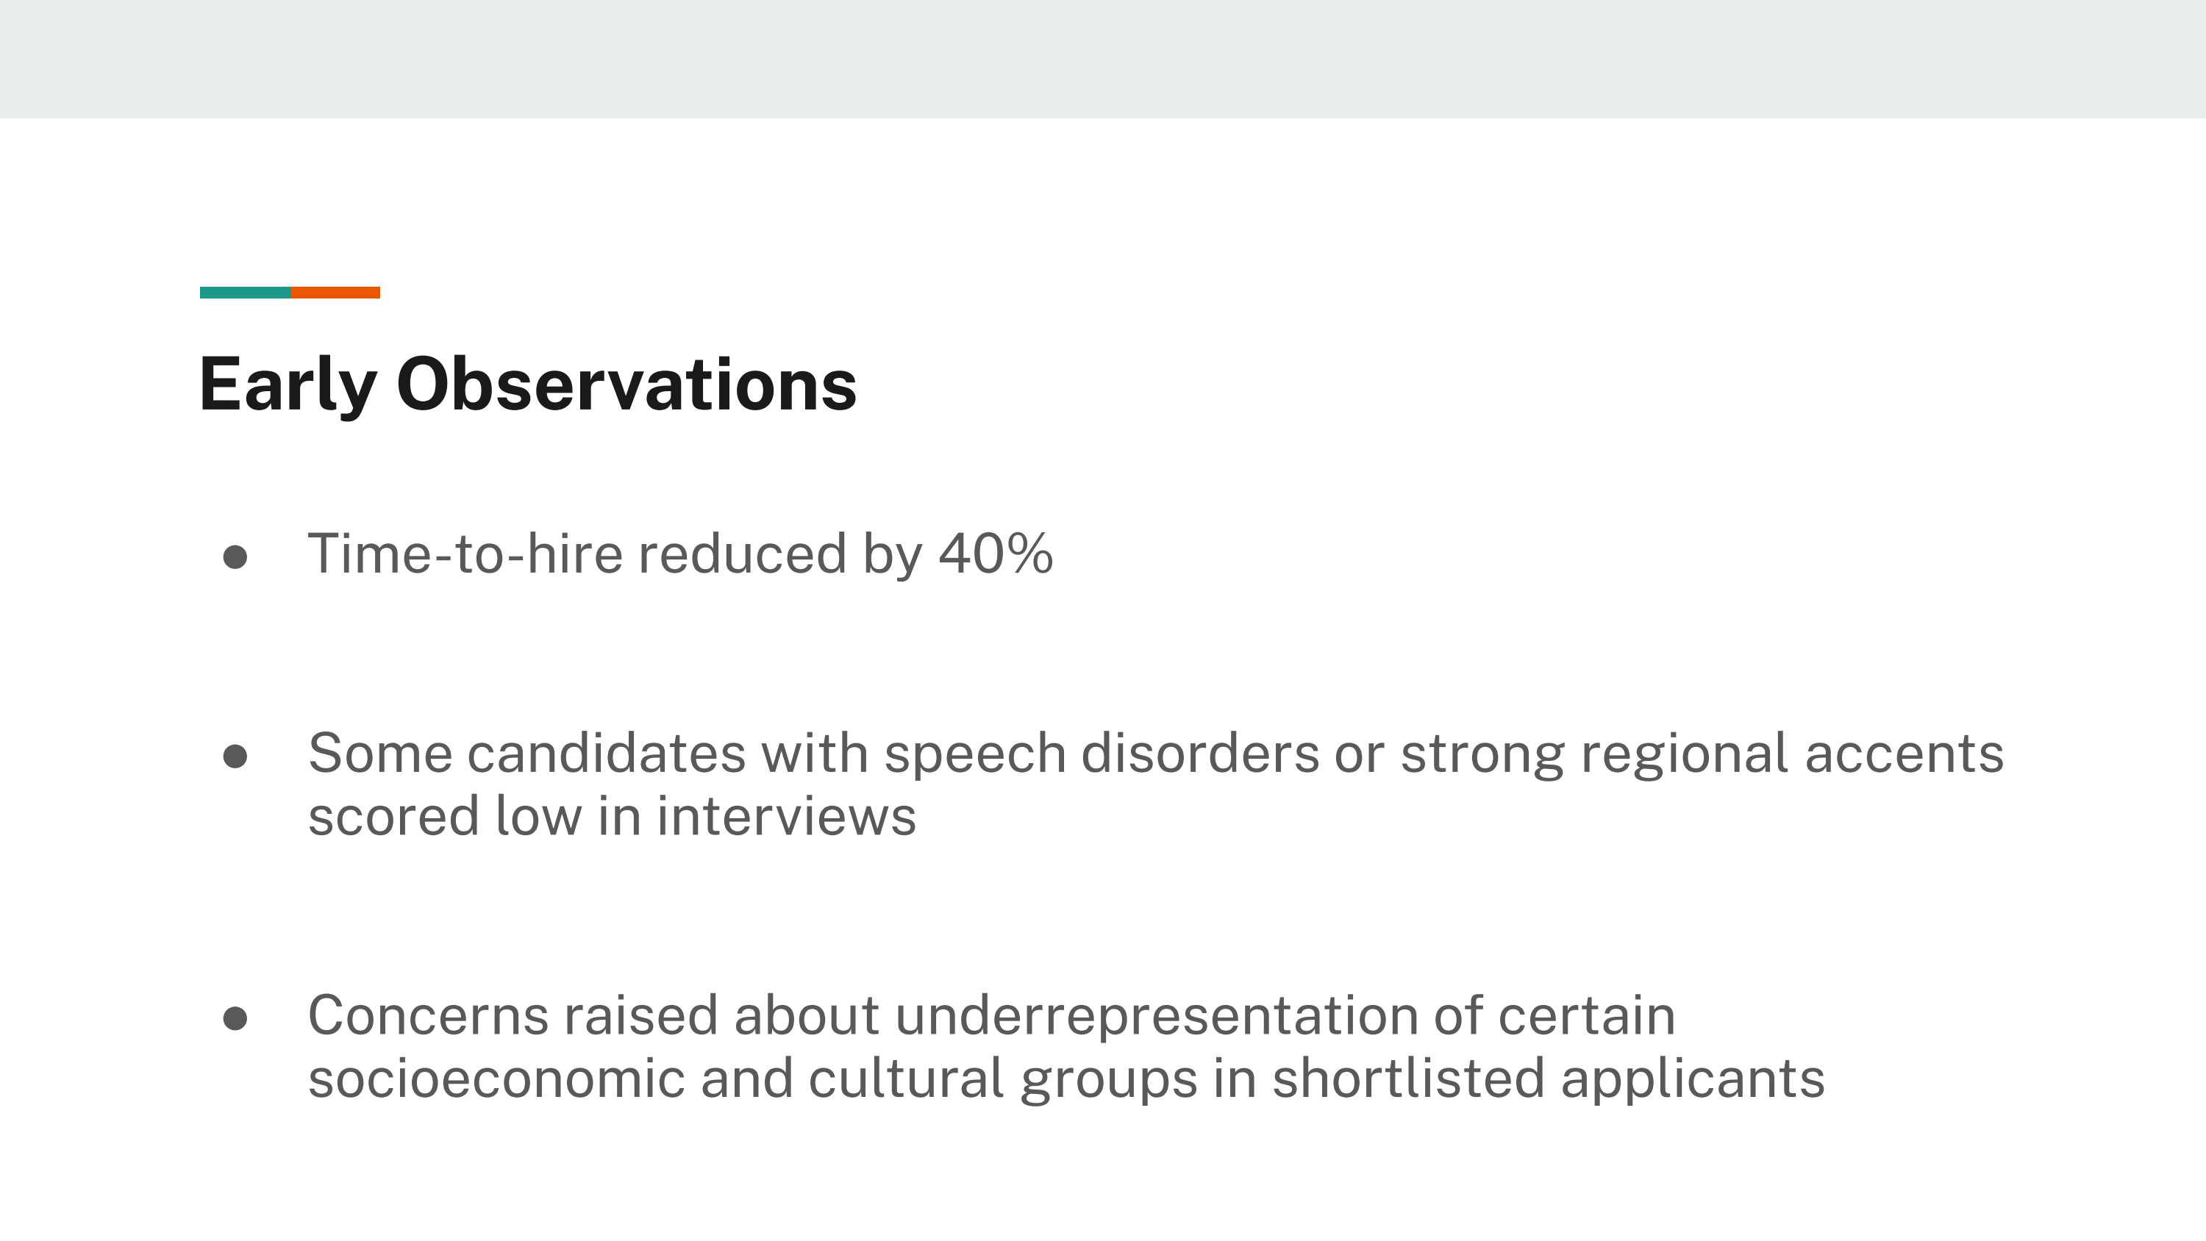Select the bullet dot before Some candidates

[235, 757]
